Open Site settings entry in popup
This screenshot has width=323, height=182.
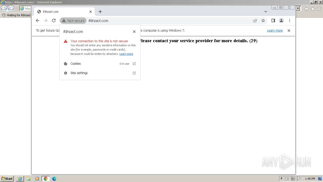click(x=100, y=73)
